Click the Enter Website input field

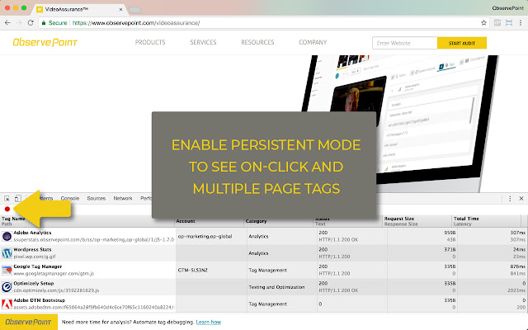pyautogui.click(x=405, y=43)
